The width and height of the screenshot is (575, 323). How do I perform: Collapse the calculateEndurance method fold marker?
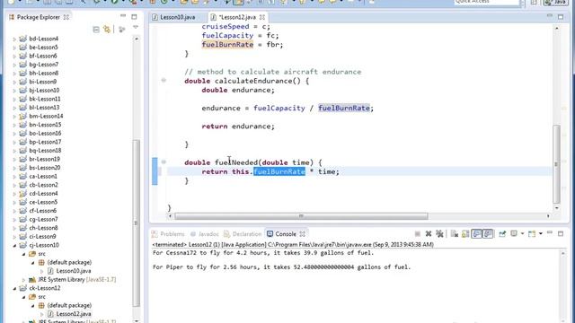[x=164, y=80]
